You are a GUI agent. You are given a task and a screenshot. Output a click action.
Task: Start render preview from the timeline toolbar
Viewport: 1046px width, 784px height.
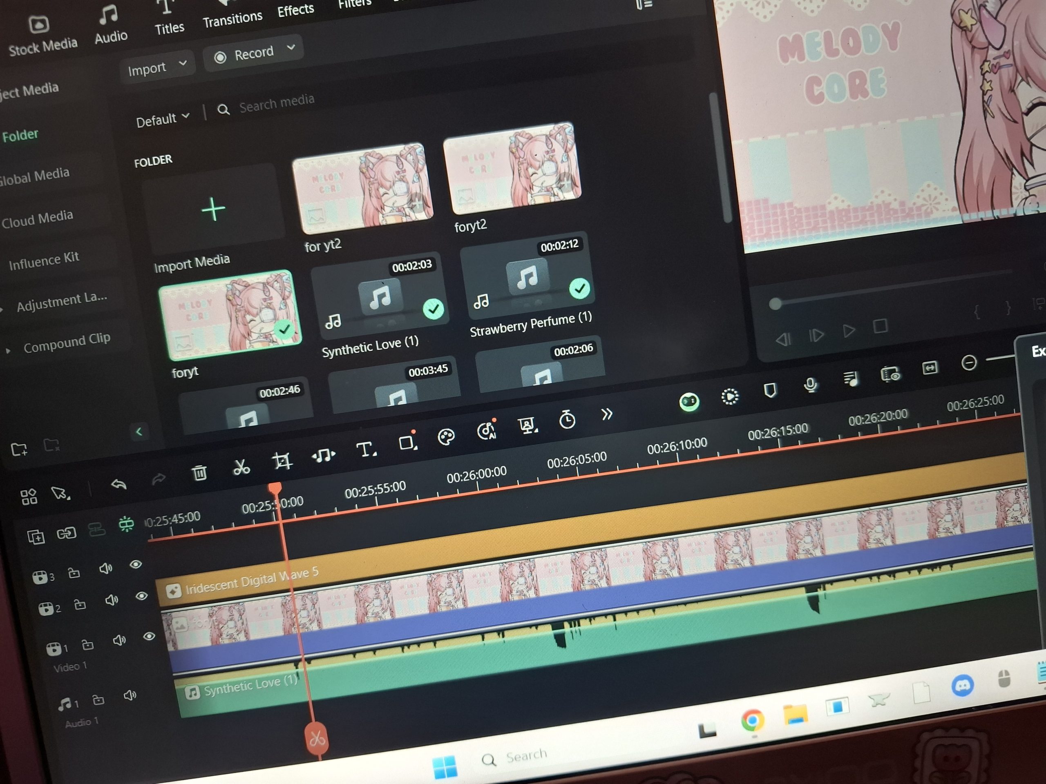730,396
